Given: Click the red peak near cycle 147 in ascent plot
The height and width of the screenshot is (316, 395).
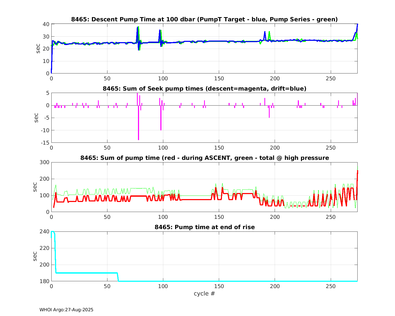Looking at the screenshot, I should coord(216,188).
